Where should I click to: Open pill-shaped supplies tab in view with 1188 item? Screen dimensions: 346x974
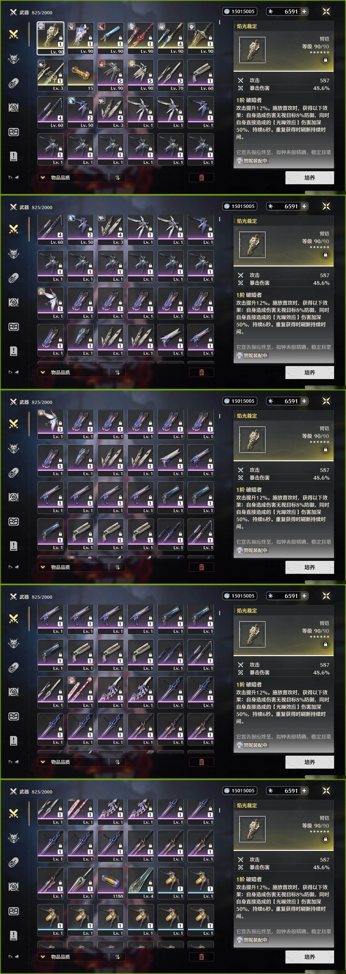pyautogui.click(x=14, y=863)
